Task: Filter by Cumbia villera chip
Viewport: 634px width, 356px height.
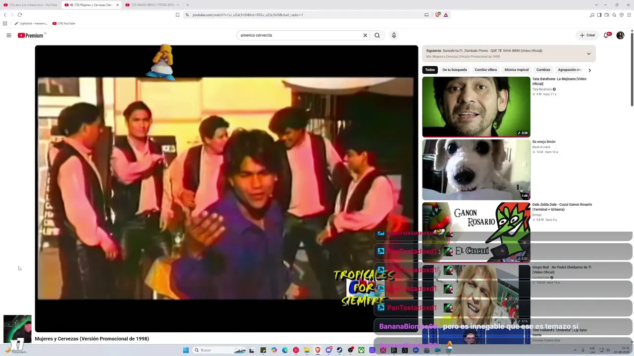Action: [485, 70]
